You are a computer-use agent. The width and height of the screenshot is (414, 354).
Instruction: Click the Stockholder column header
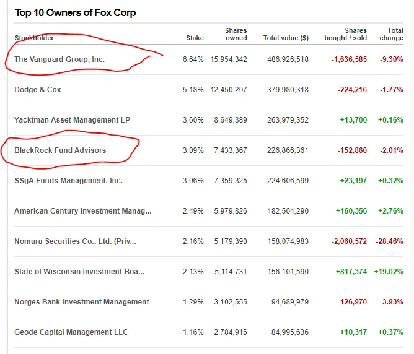pos(34,38)
